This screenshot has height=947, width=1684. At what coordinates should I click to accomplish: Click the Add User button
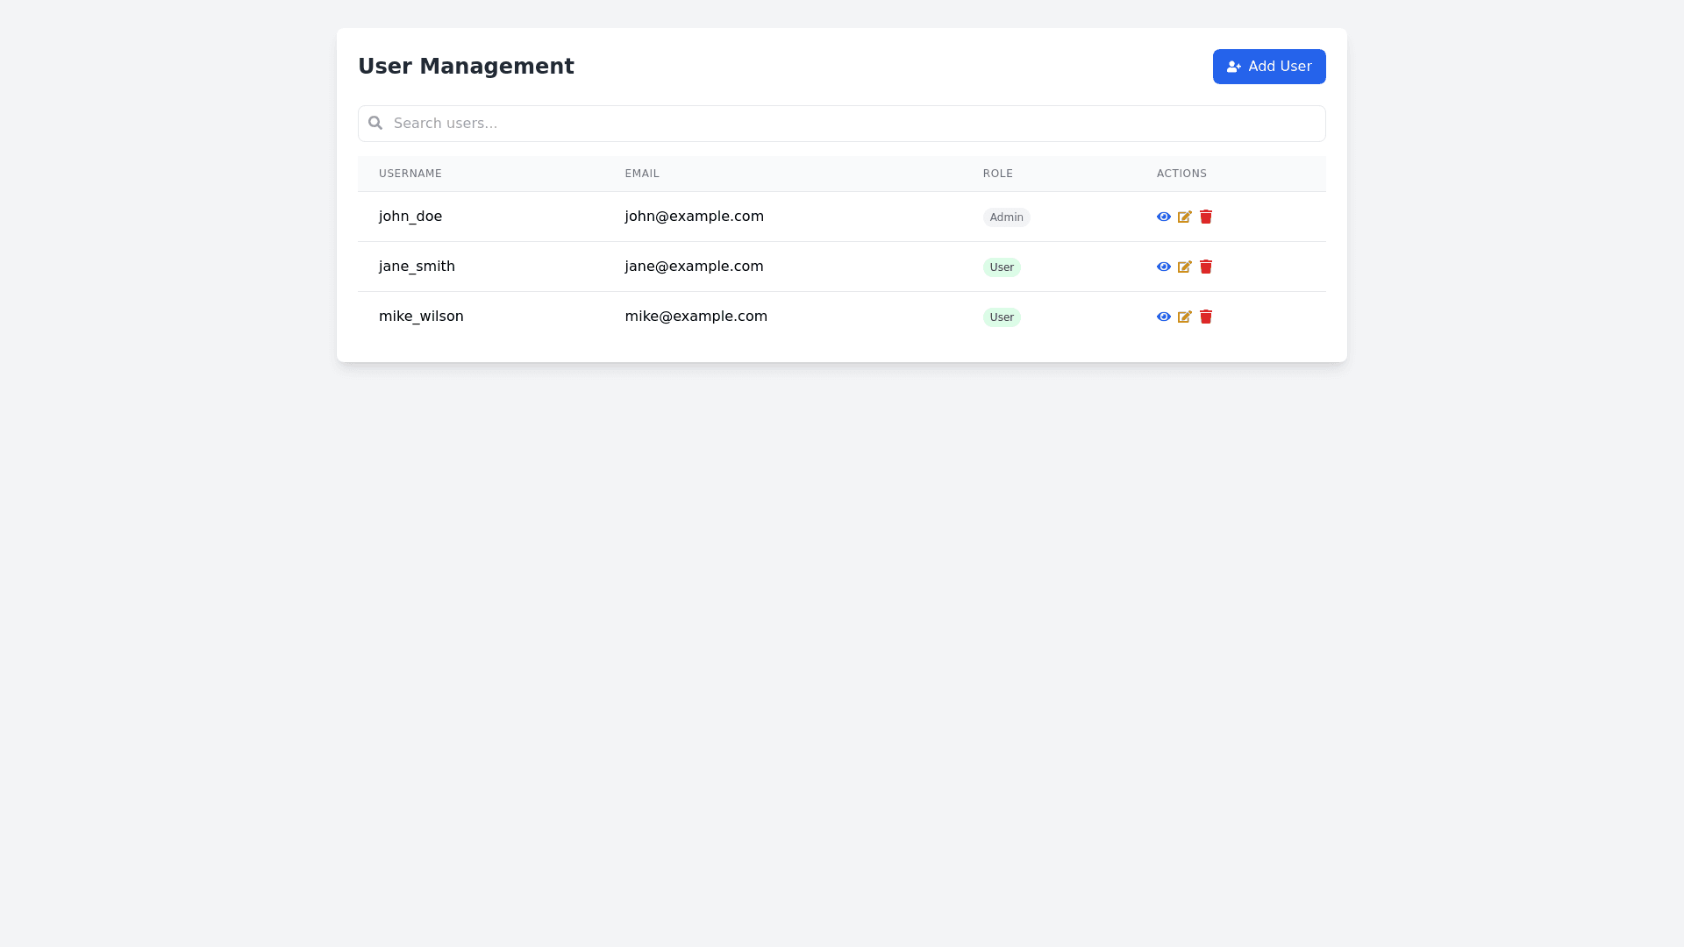point(1268,67)
